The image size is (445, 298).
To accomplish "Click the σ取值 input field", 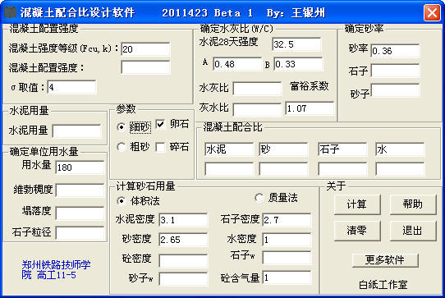I will point(71,87).
